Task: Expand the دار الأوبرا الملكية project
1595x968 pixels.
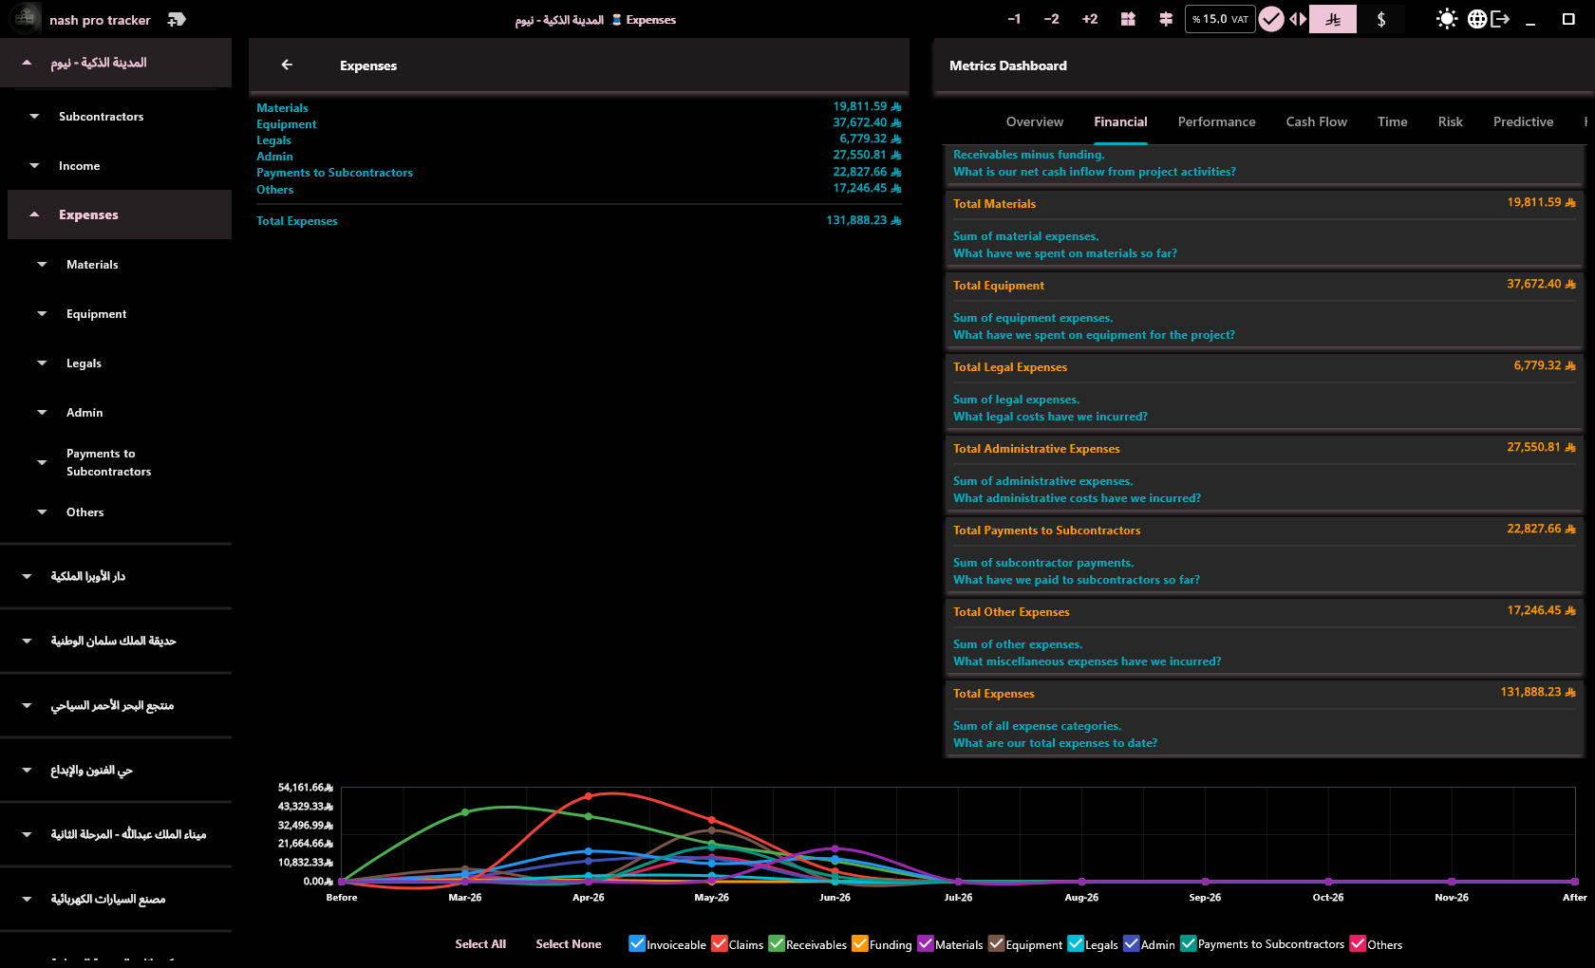Action: pos(27,577)
